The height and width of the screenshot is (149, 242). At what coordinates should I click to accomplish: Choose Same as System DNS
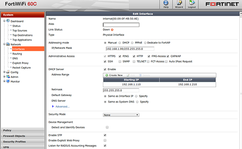point(105,102)
